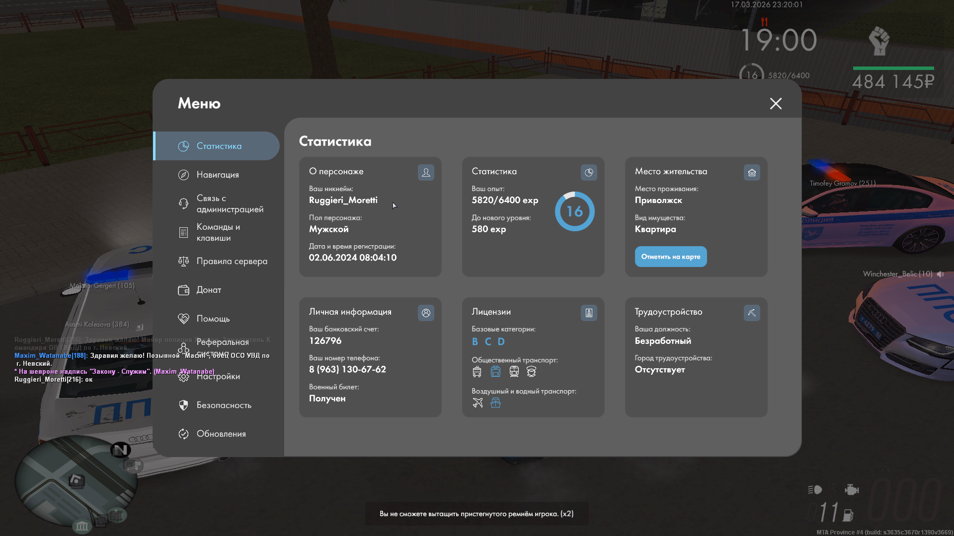Click the circular level 16 progress ring
Image resolution: width=954 pixels, height=536 pixels.
pos(574,211)
